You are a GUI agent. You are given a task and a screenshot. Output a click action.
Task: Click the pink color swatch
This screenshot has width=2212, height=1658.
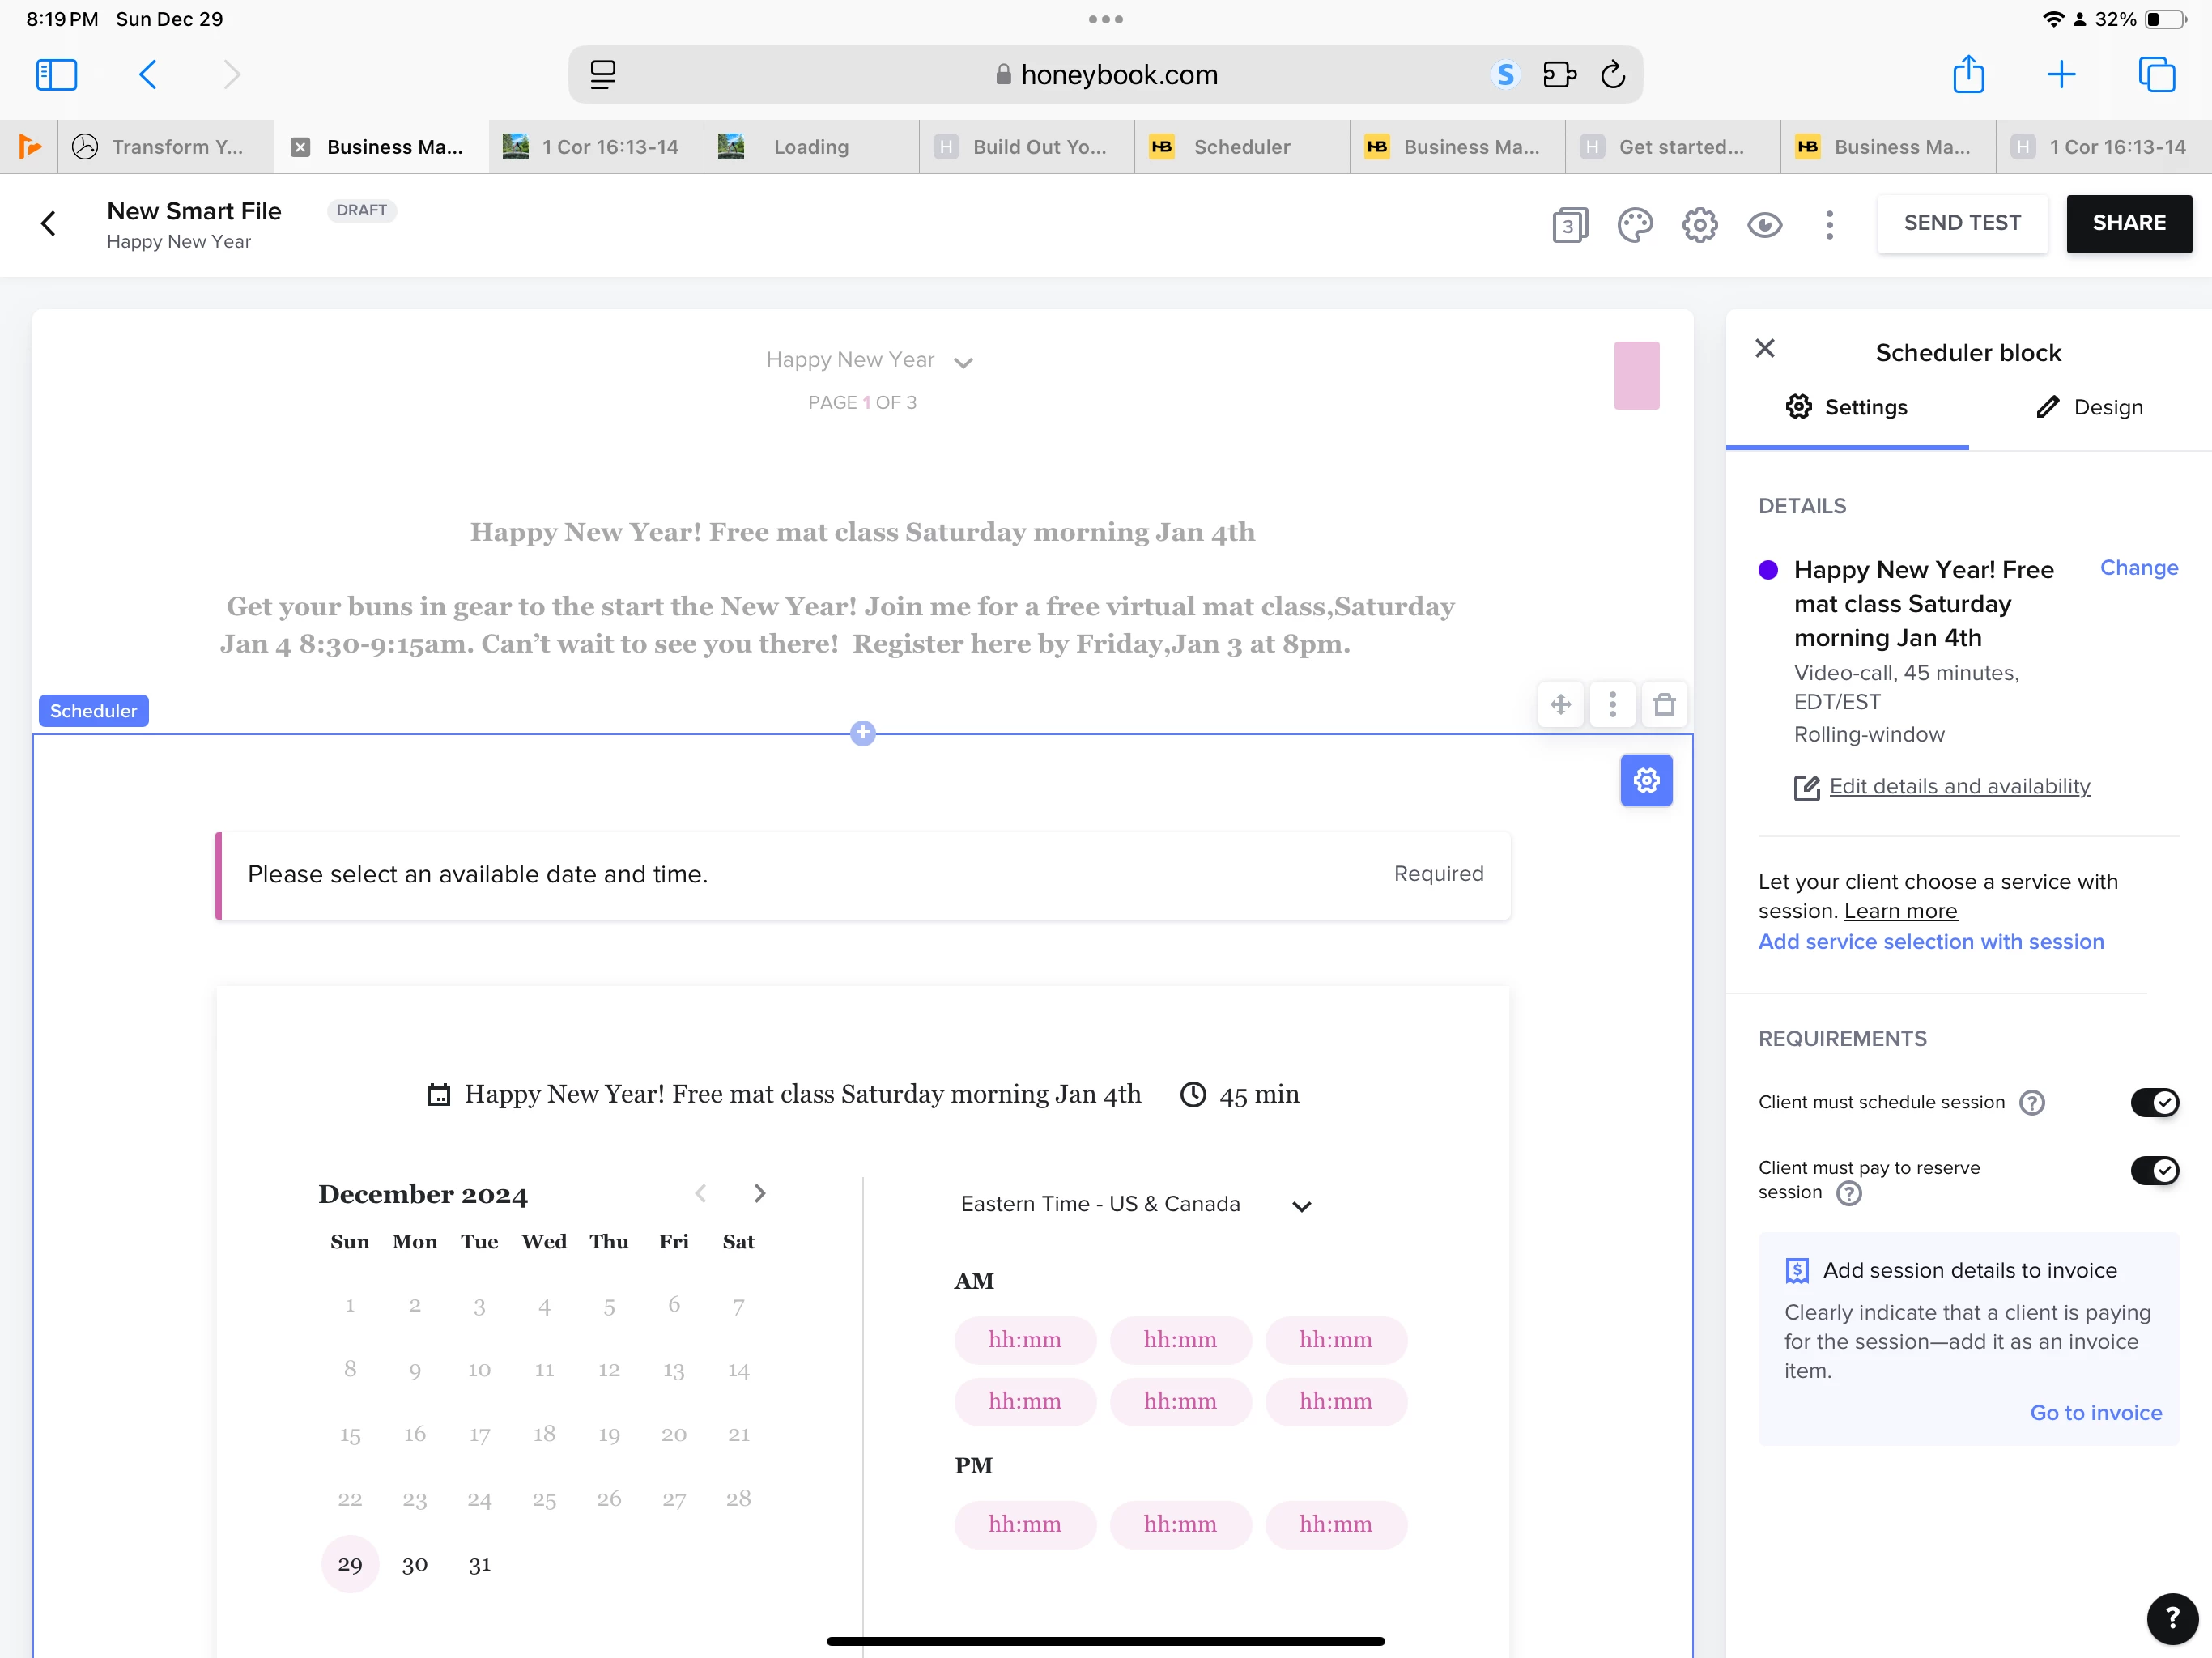point(1636,375)
